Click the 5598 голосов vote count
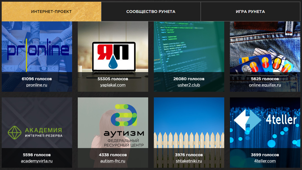Screen dimensions: 302x170 pyautogui.click(x=37, y=155)
